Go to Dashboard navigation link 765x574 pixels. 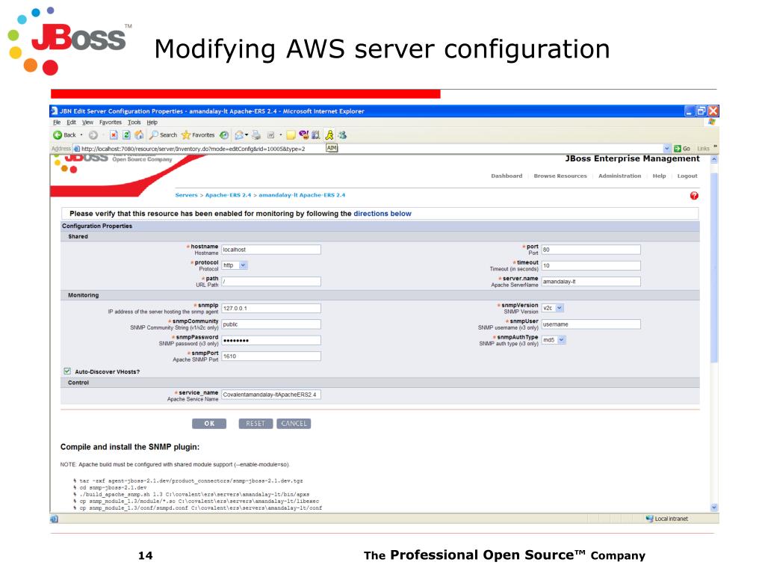click(507, 176)
